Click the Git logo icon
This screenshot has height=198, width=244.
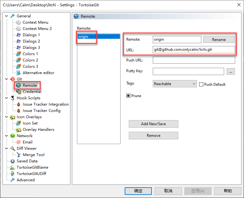coord(13,79)
